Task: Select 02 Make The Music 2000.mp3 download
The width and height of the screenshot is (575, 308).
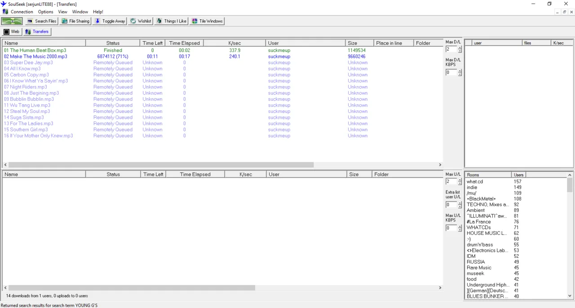Action: 35,56
